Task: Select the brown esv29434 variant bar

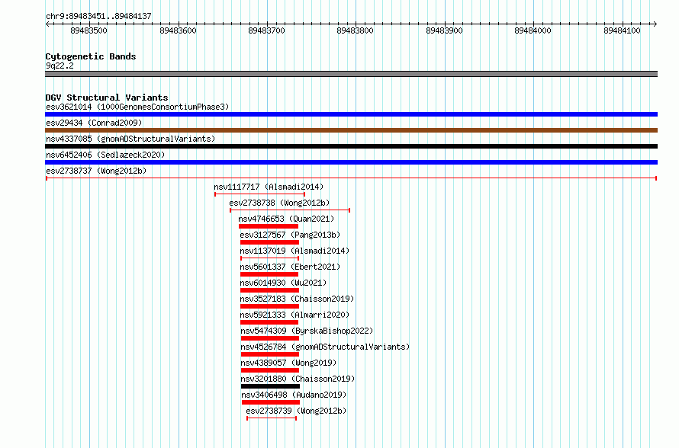Action: [x=351, y=130]
